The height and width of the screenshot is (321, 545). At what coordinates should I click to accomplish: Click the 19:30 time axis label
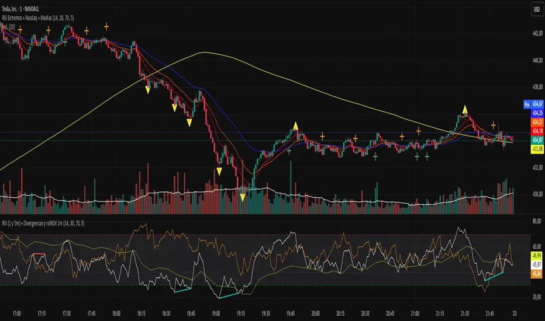click(265, 313)
